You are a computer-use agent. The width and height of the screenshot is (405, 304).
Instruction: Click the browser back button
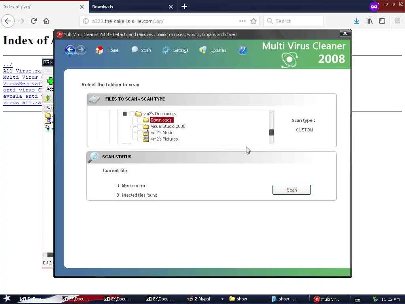point(8,21)
